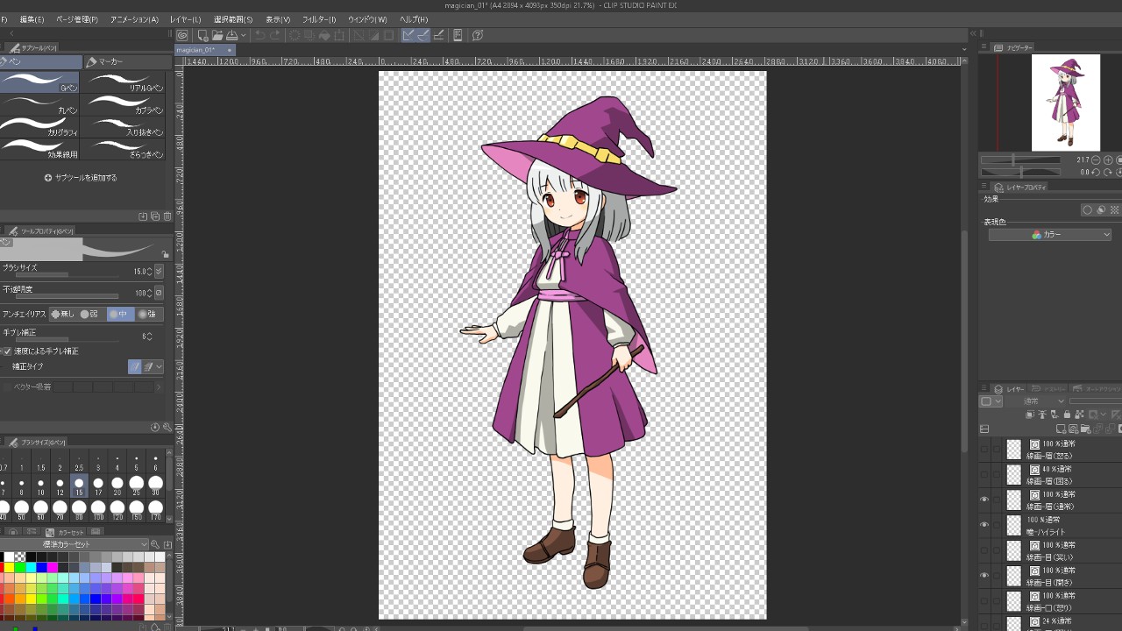
Task: Open the フィルター(I) menu
Action: tap(319, 19)
